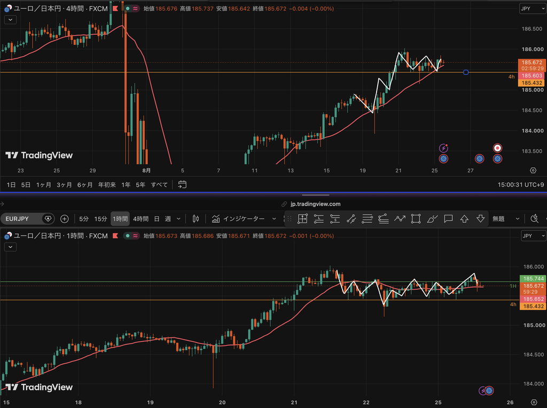Click the red-circle Japan event marker
The height and width of the screenshot is (408, 547).
tap(497, 148)
